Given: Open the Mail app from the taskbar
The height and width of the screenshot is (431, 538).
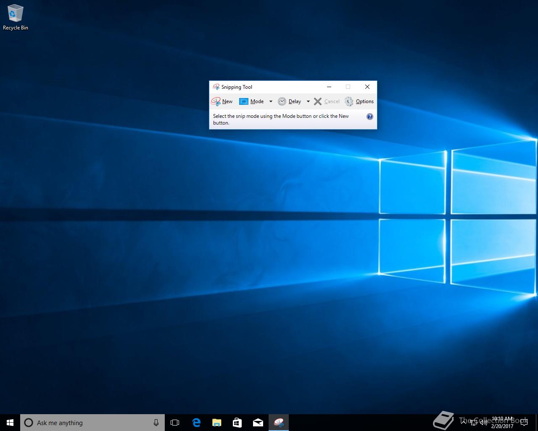Looking at the screenshot, I should tap(258, 423).
